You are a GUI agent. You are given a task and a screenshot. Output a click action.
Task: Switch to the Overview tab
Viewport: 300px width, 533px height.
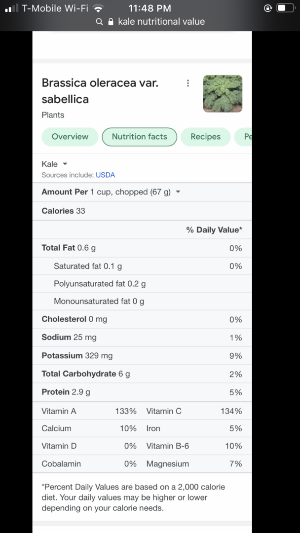click(x=70, y=137)
